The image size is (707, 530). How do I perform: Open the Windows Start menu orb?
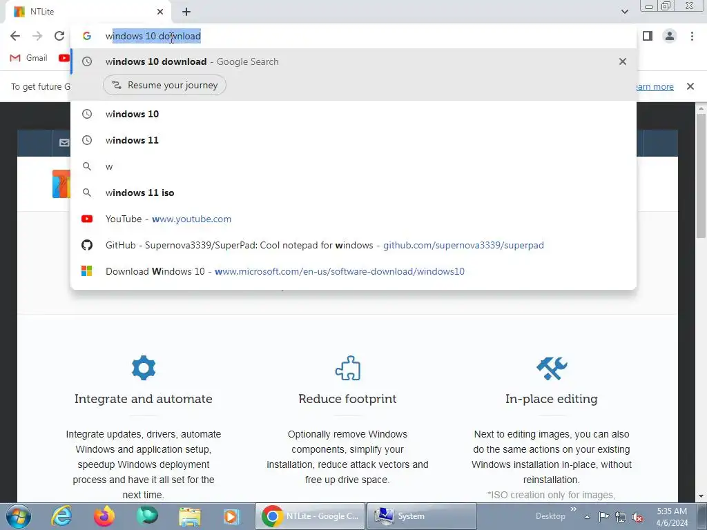pyautogui.click(x=19, y=516)
